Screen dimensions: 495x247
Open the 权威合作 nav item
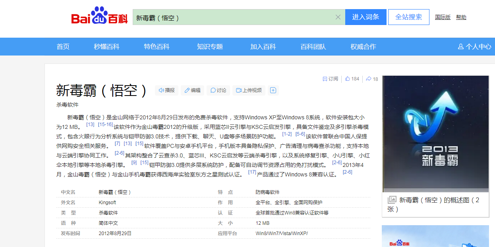click(x=363, y=46)
